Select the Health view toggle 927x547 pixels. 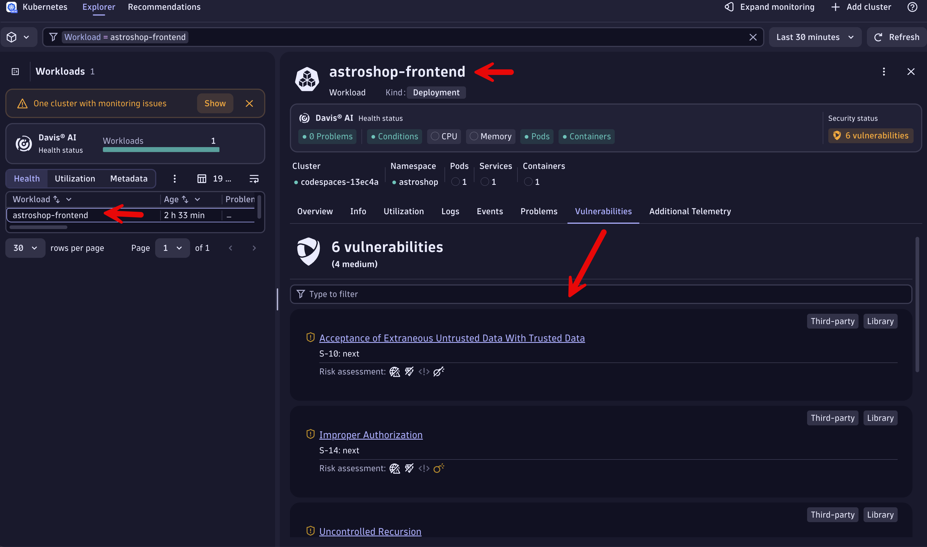click(27, 179)
